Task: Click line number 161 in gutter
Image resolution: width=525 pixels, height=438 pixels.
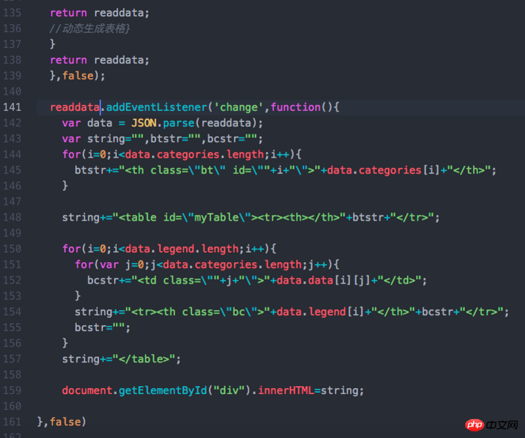Action: pos(12,422)
